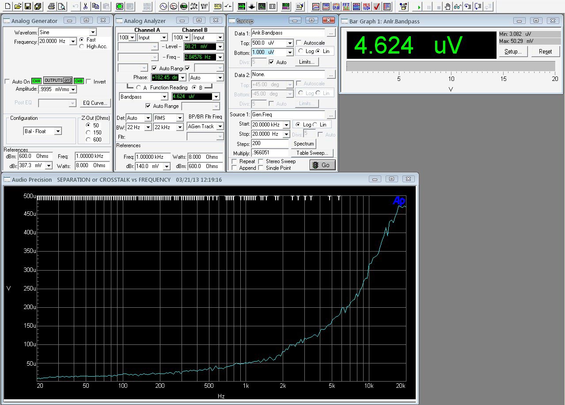
Task: Enable the Repeat sweep checkbox
Action: [x=234, y=161]
